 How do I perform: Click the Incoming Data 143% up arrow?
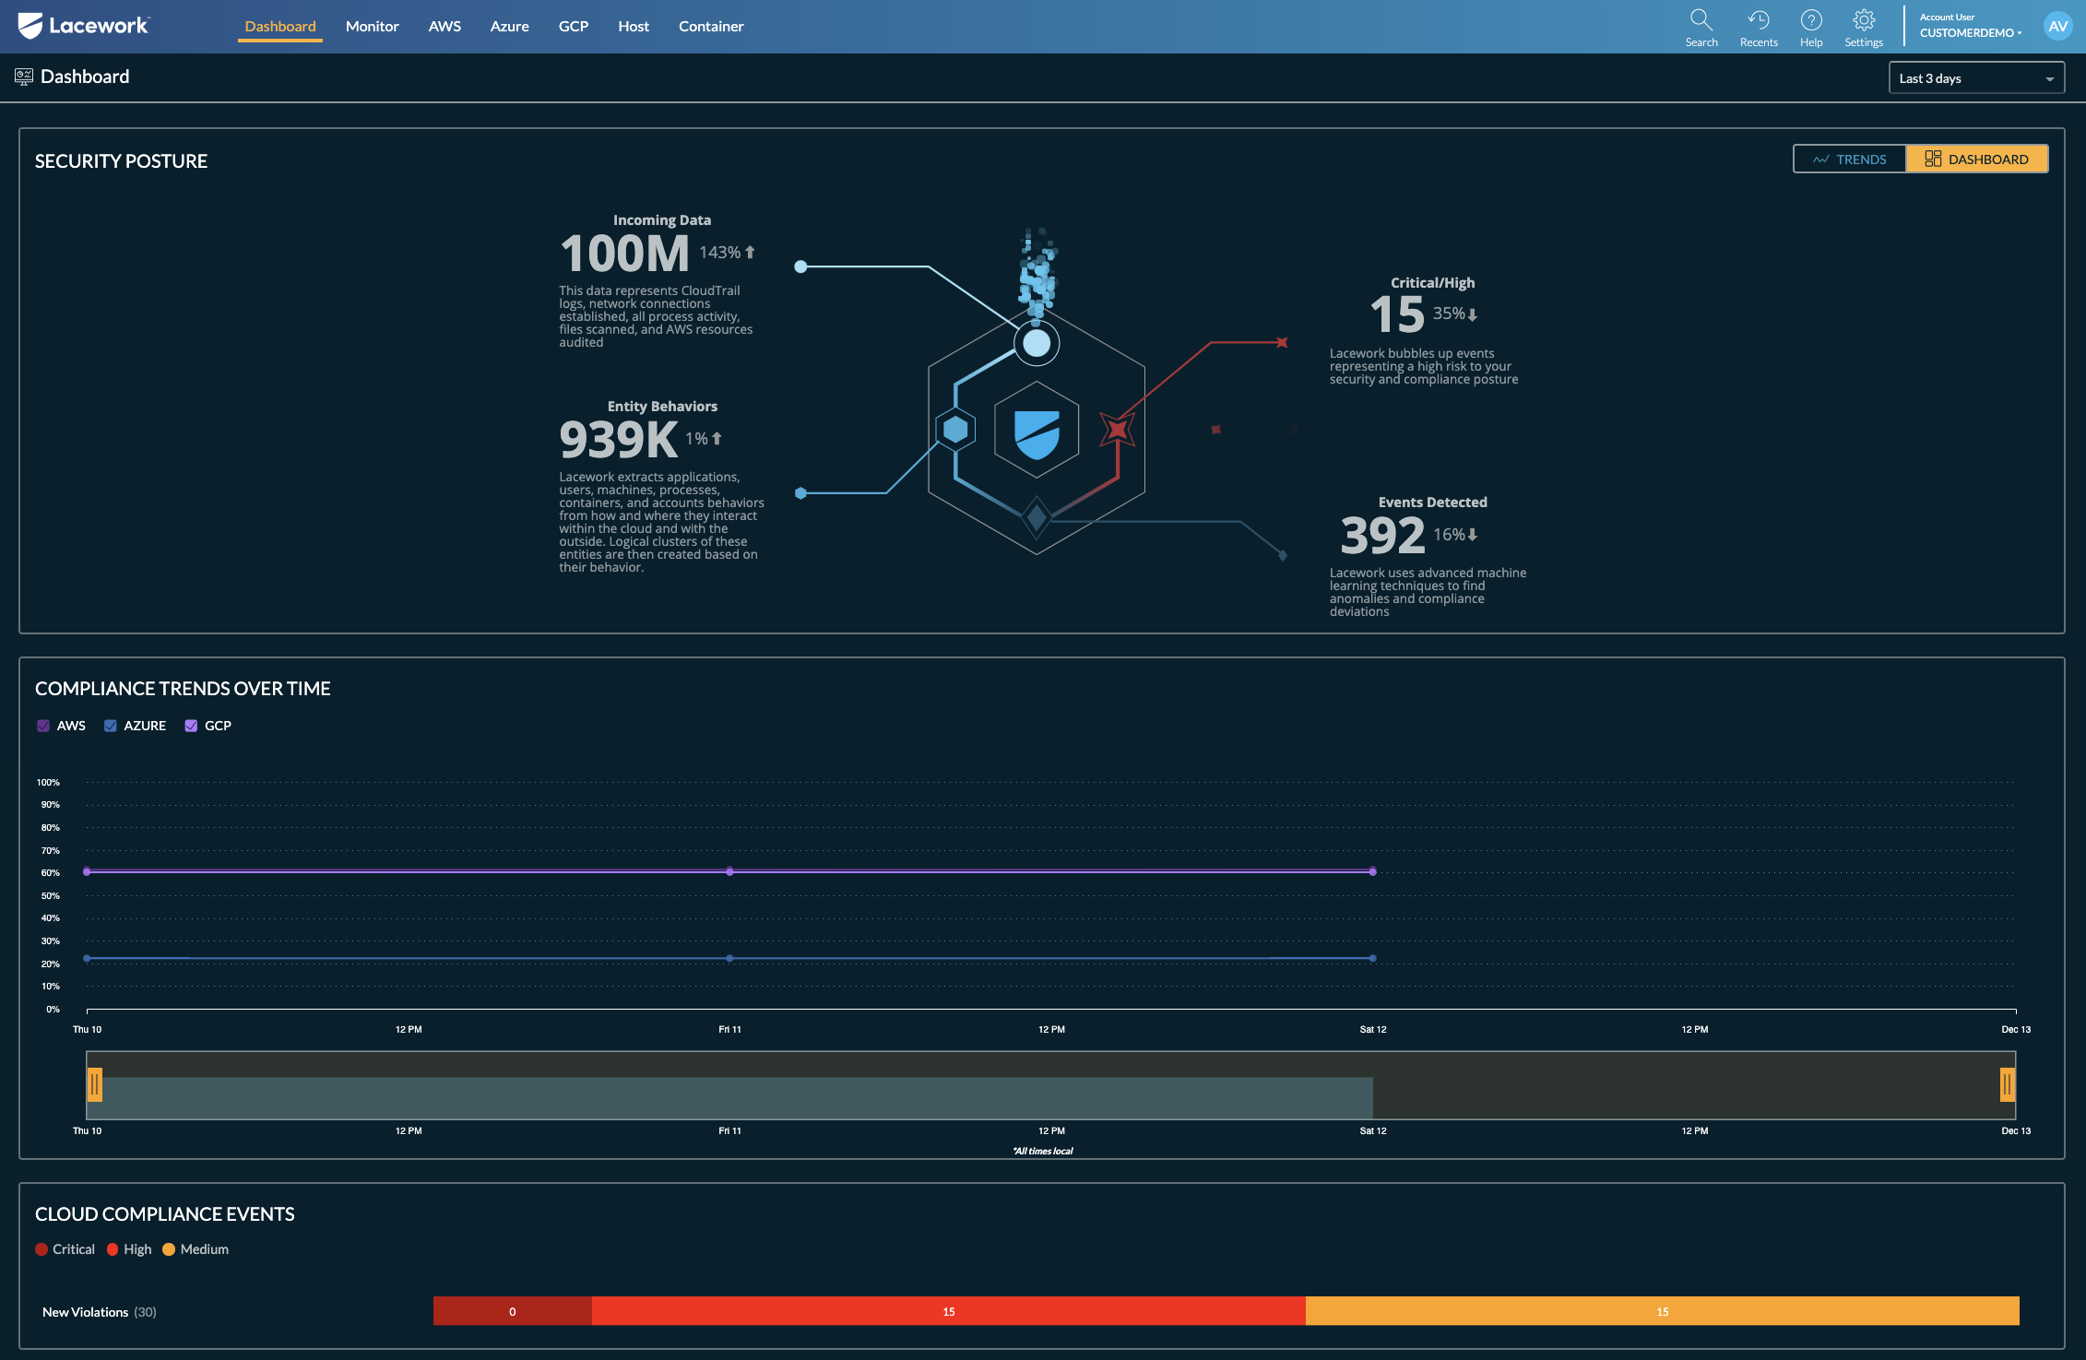(750, 252)
